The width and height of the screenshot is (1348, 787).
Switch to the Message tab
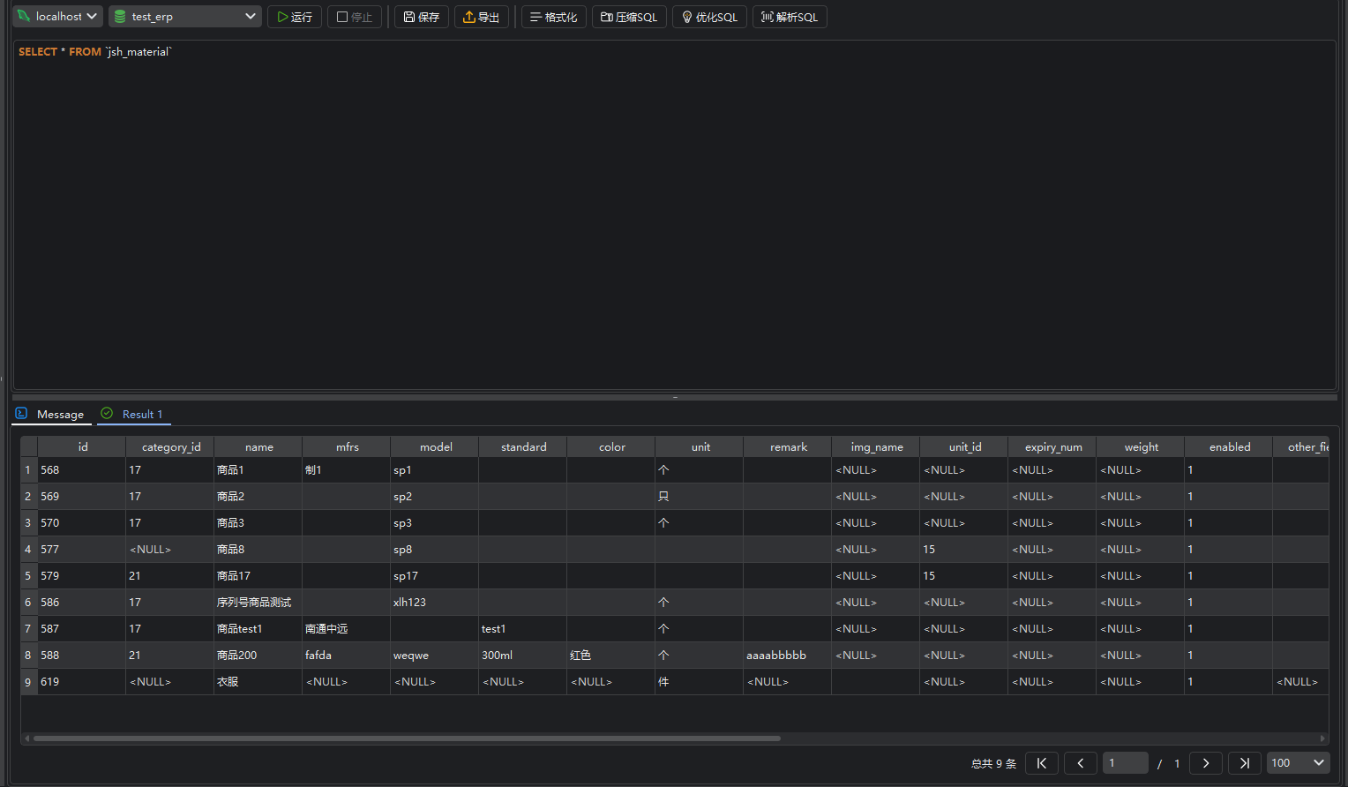click(51, 414)
